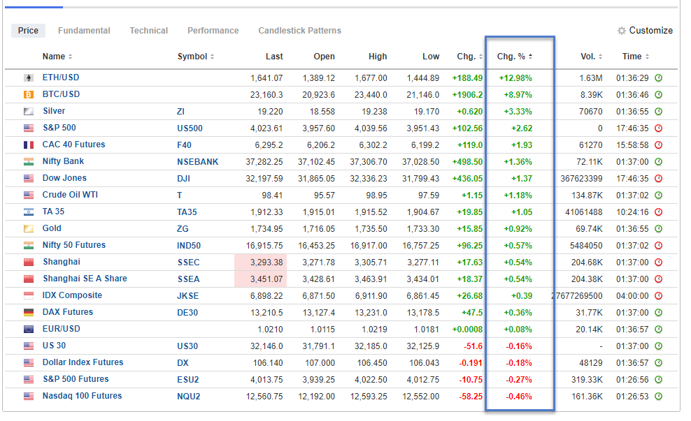Click the green clock icon in ETH/USD row

coord(658,78)
